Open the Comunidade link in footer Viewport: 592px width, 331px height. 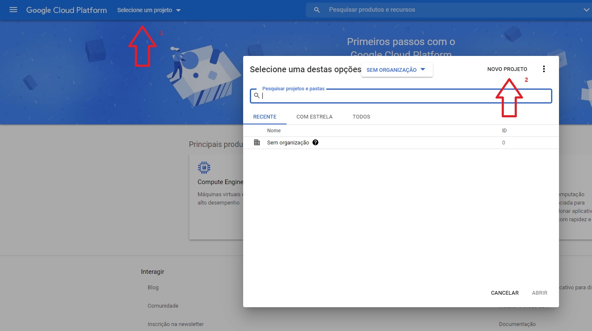tap(163, 306)
